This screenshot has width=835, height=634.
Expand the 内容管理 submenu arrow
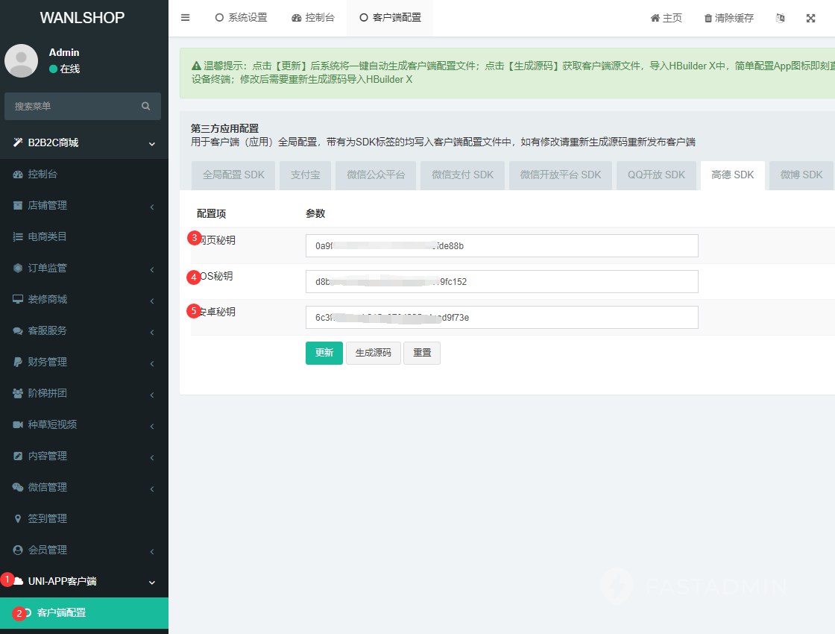152,458
